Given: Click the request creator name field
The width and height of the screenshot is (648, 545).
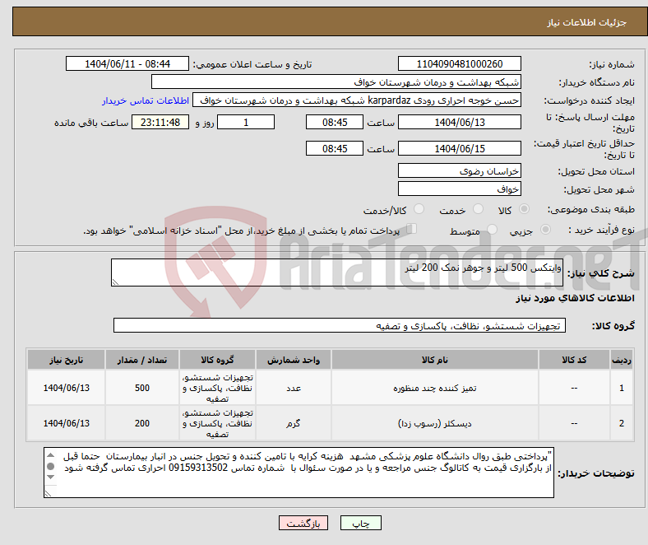Looking at the screenshot, I should 357,100.
